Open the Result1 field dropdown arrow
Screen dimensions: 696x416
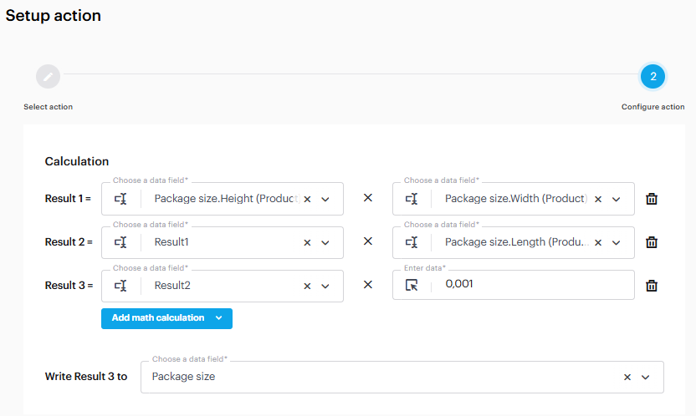(x=325, y=242)
